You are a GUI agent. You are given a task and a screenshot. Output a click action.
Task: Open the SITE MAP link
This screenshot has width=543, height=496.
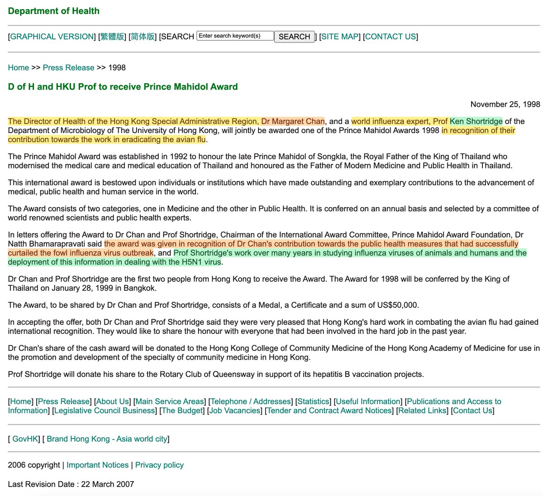[x=339, y=37]
